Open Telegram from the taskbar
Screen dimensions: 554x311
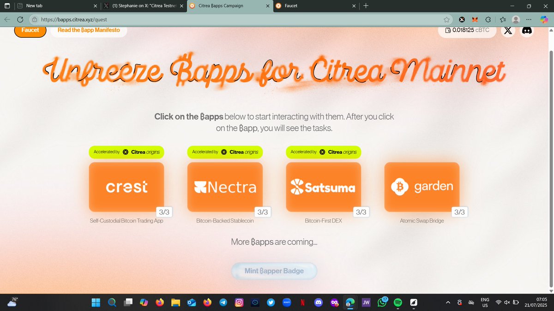click(223, 302)
